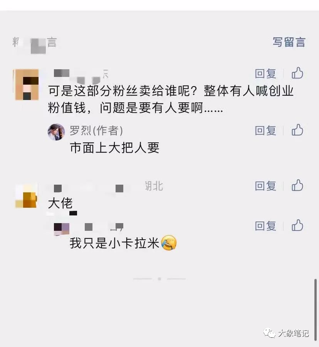Click the face-palm emoji in the reply
The width and height of the screenshot is (319, 347).
pos(169,243)
